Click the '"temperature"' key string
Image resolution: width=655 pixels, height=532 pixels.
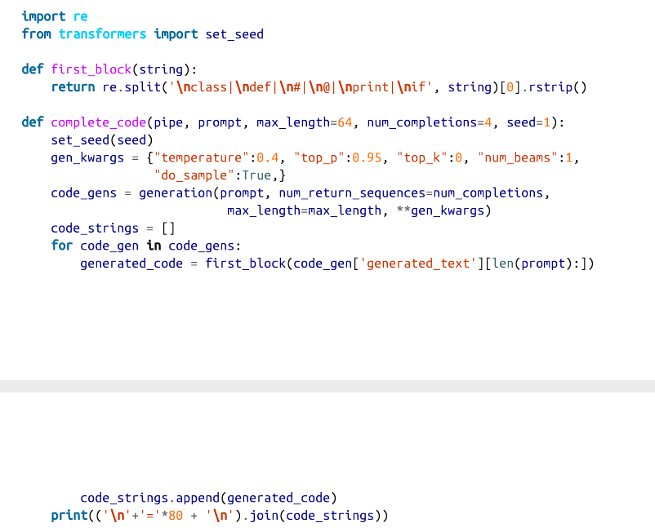[x=202, y=157]
